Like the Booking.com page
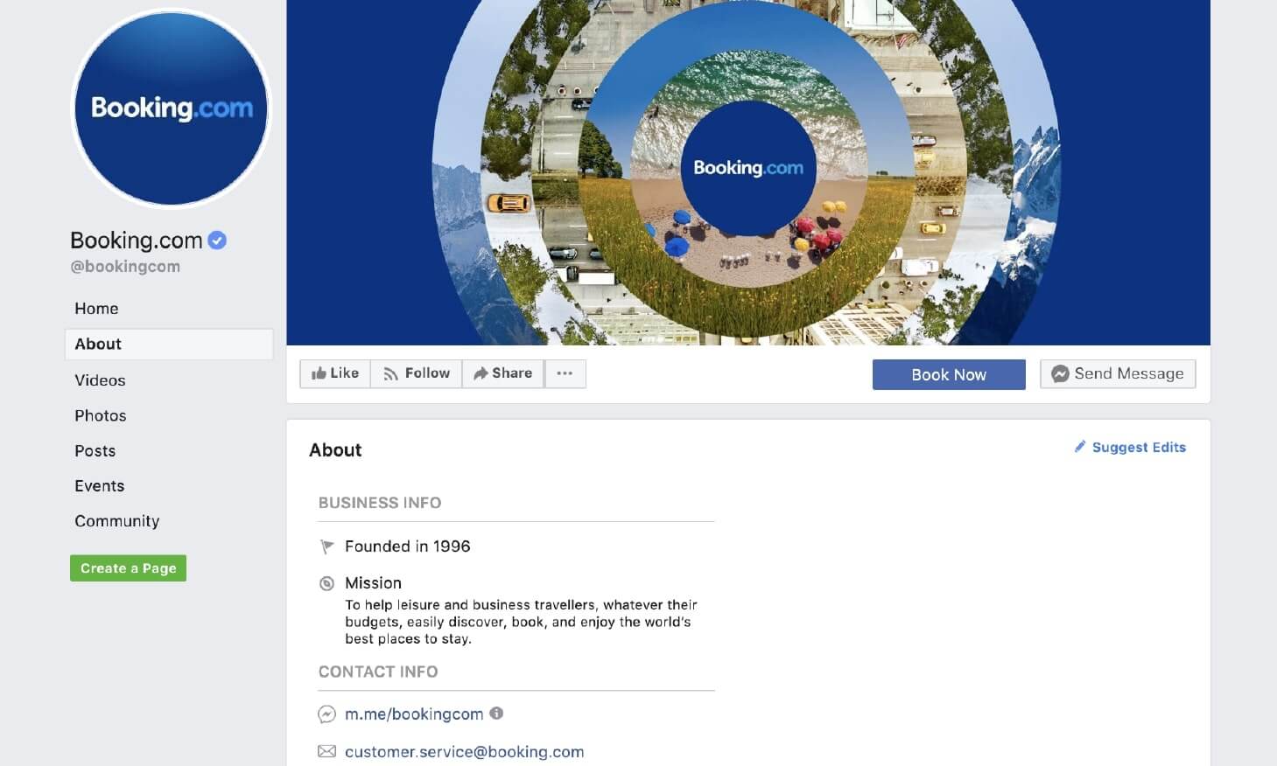Screen dimensions: 1277x766 click(335, 373)
